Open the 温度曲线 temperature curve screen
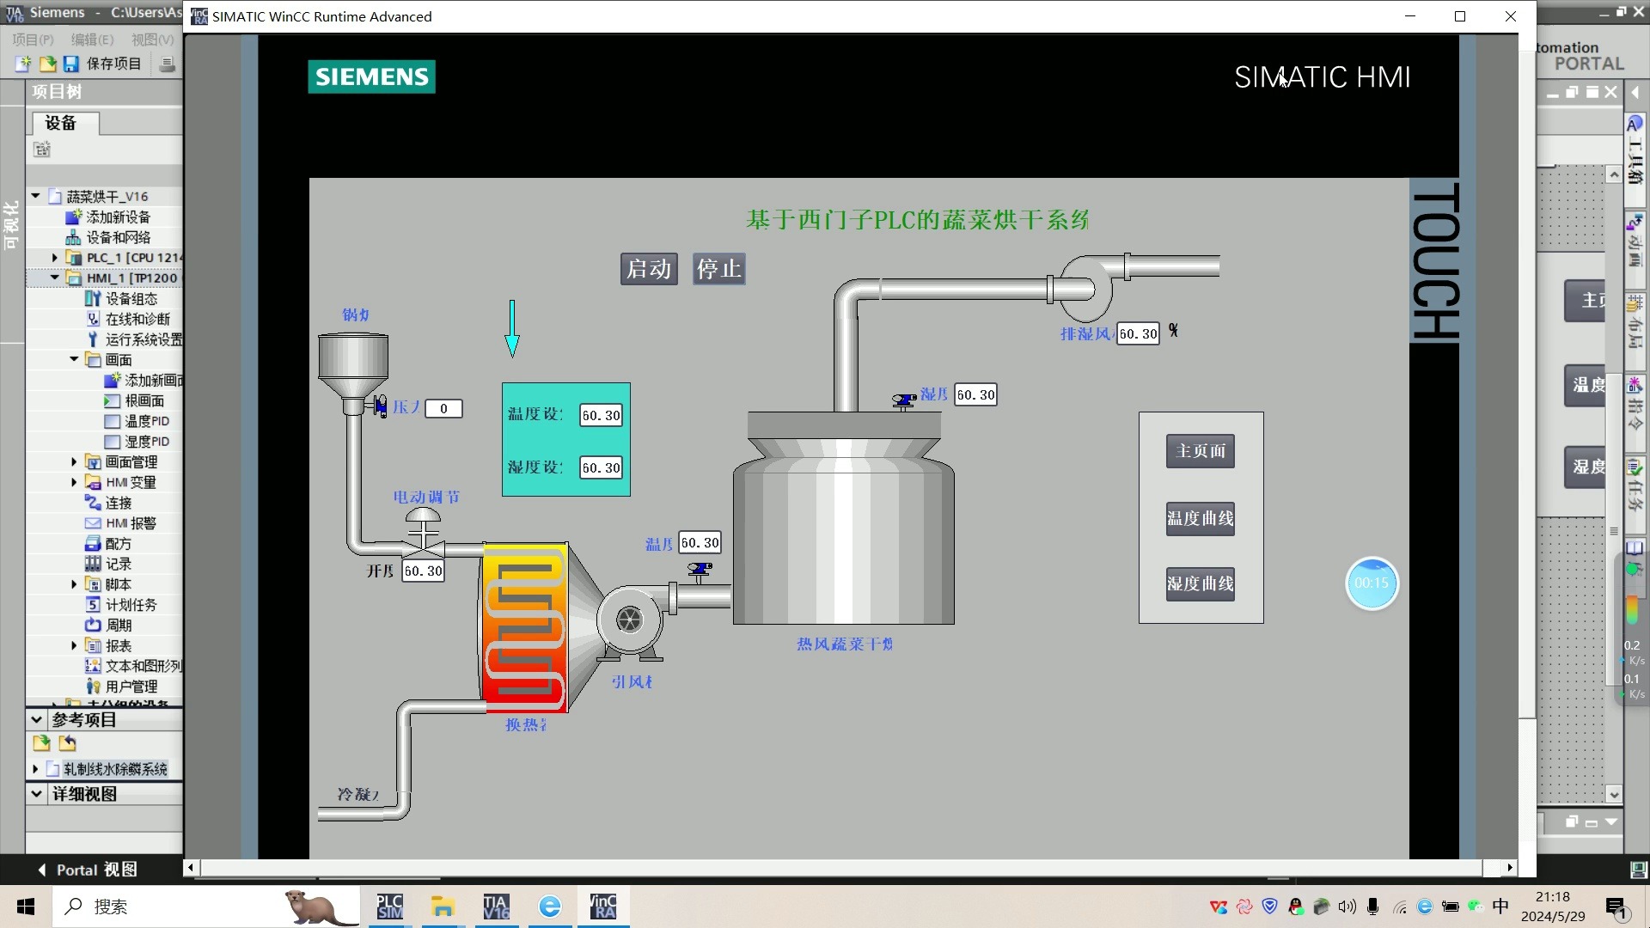This screenshot has height=928, width=1650. 1201,518
